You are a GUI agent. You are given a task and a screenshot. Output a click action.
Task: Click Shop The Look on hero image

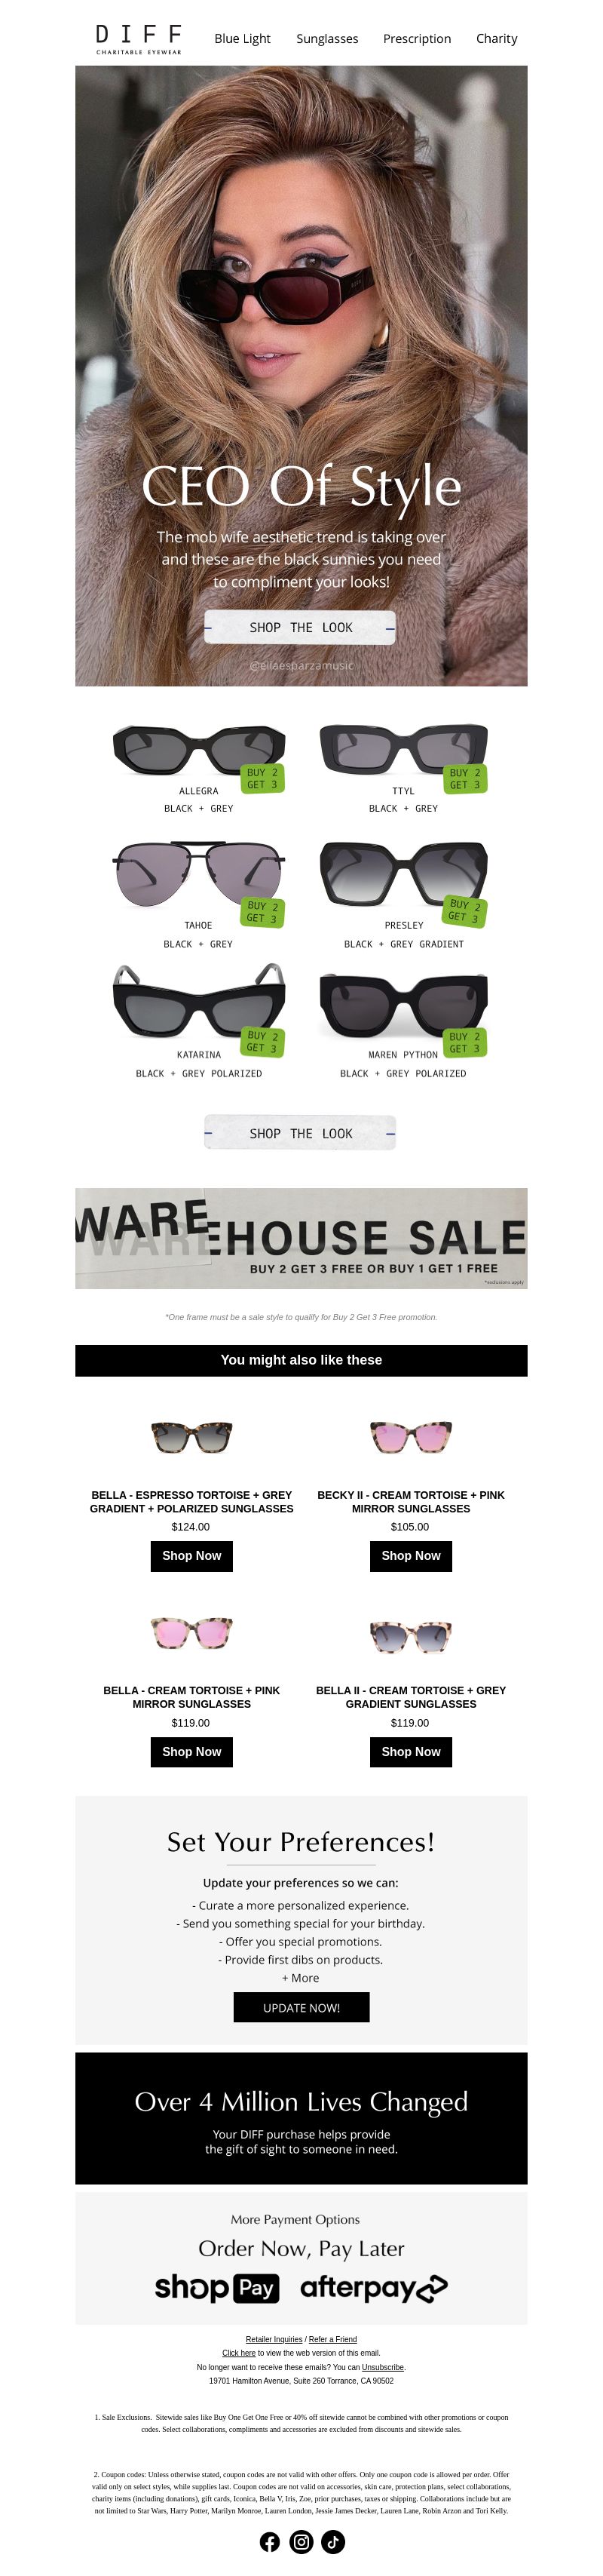300,627
